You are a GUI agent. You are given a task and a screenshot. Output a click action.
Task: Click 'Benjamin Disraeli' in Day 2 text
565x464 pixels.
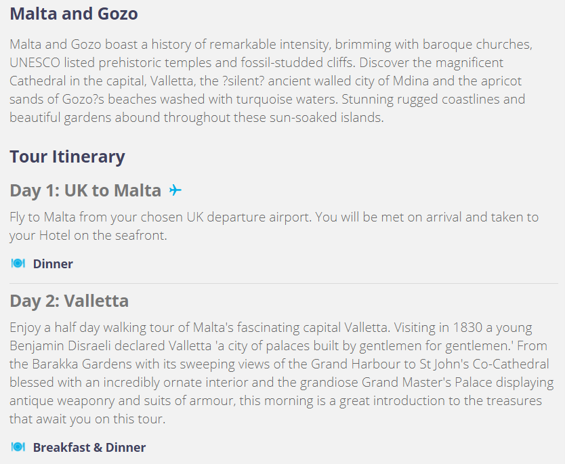[x=60, y=346]
